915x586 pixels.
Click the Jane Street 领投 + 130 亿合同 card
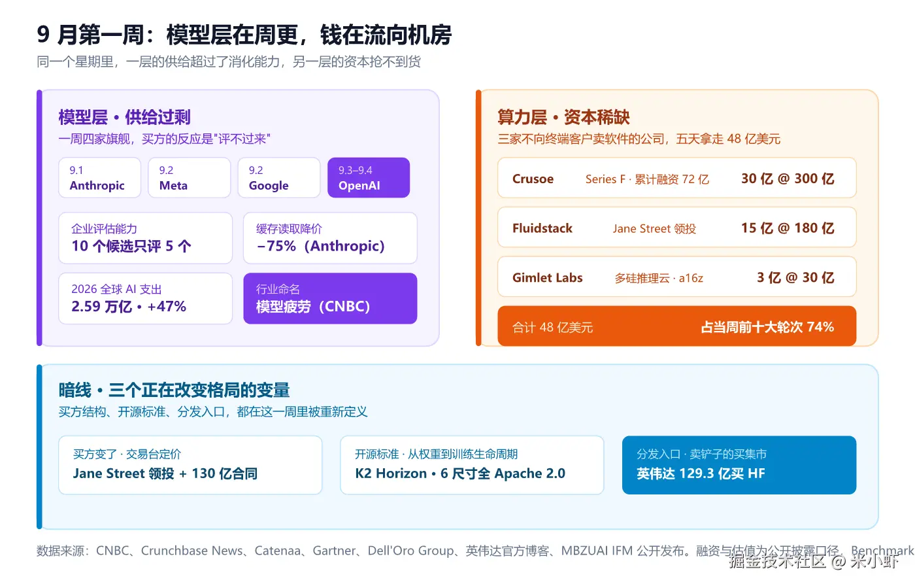[190, 465]
